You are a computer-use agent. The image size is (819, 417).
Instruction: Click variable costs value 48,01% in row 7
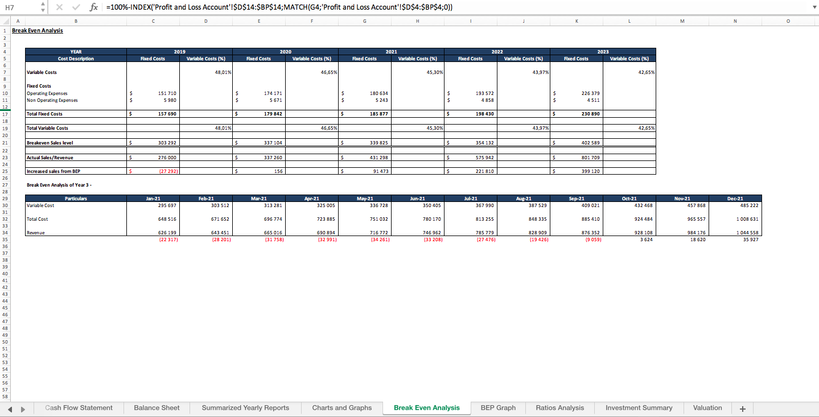tap(205, 72)
